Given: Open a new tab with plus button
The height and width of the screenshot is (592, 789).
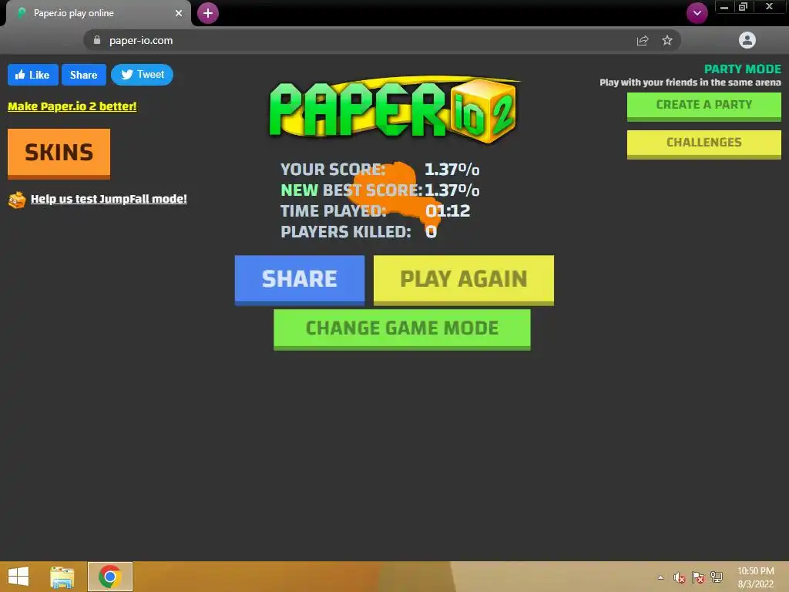Looking at the screenshot, I should [x=208, y=13].
